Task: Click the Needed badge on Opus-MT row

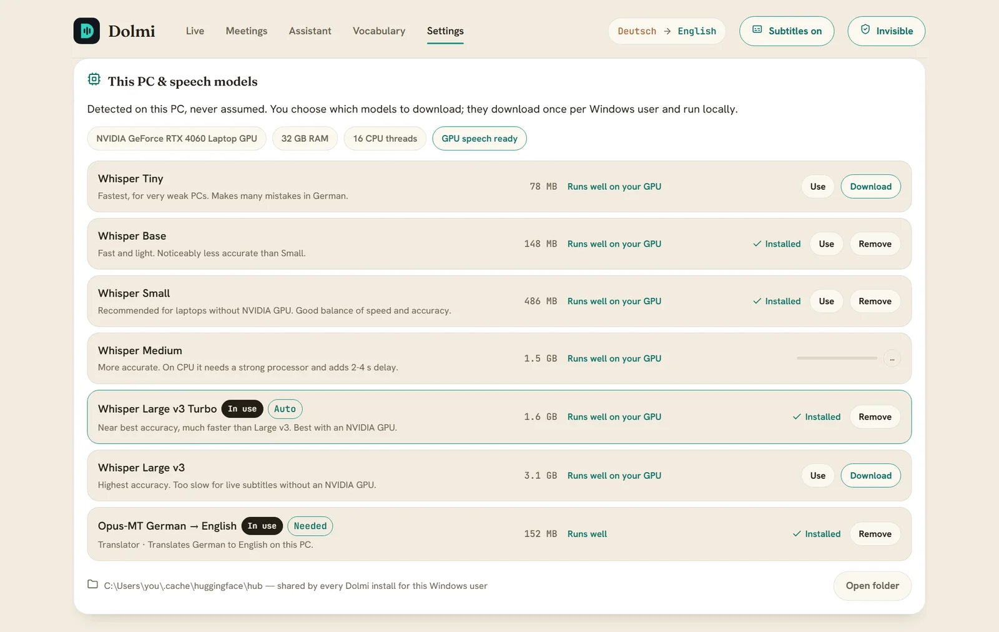Action: [x=310, y=526]
